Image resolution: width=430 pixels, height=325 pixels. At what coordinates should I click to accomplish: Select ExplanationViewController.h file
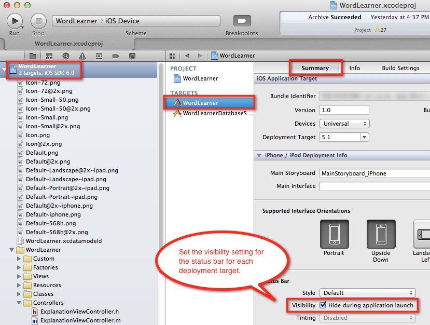75,312
